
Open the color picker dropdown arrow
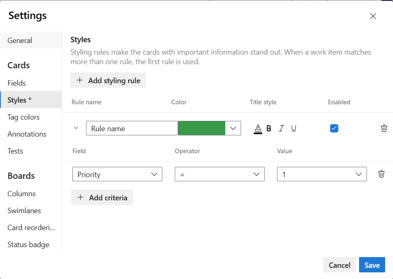tap(233, 128)
